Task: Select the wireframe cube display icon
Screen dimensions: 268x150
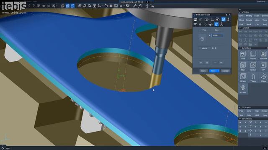Action: 63,6
